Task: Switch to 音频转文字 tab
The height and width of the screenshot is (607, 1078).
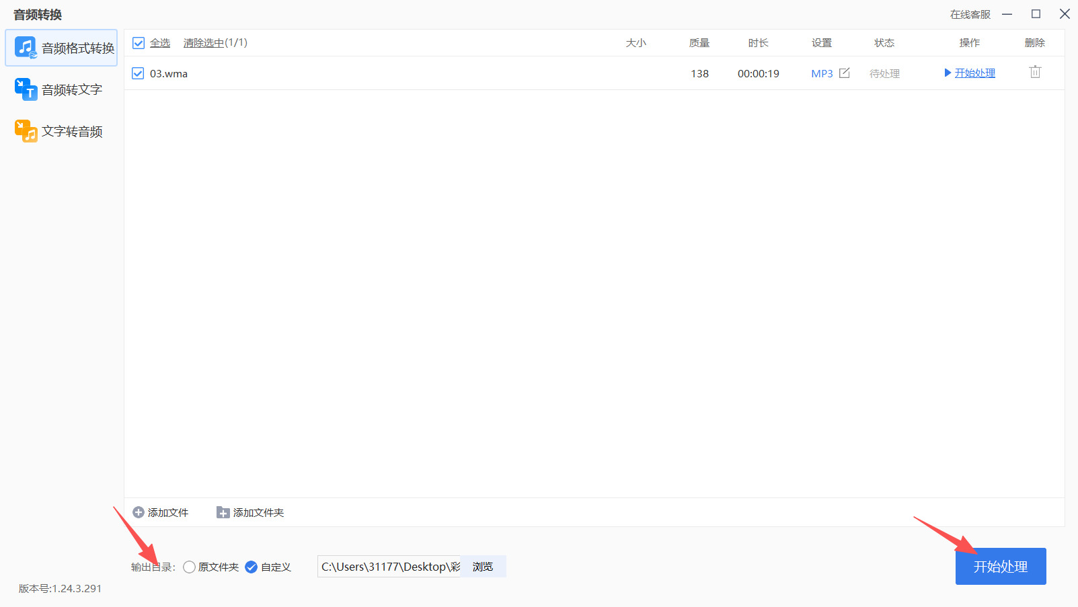Action: [x=61, y=89]
